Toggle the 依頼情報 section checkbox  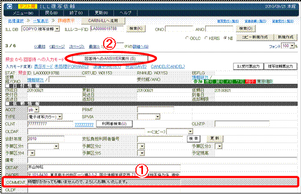8,103
